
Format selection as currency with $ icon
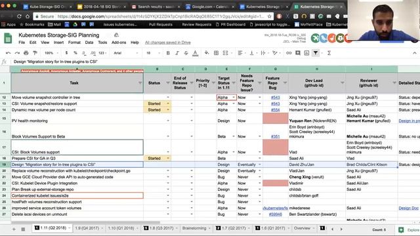pos(66,53)
